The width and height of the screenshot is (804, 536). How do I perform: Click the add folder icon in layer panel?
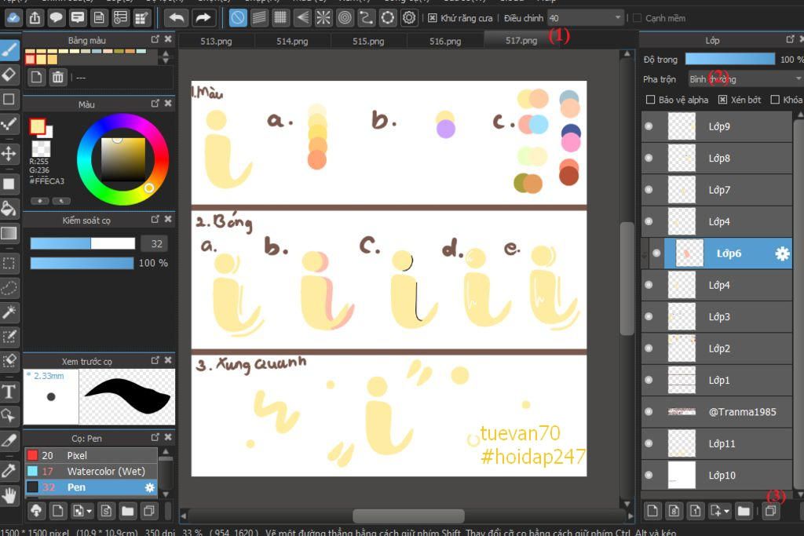(x=744, y=510)
